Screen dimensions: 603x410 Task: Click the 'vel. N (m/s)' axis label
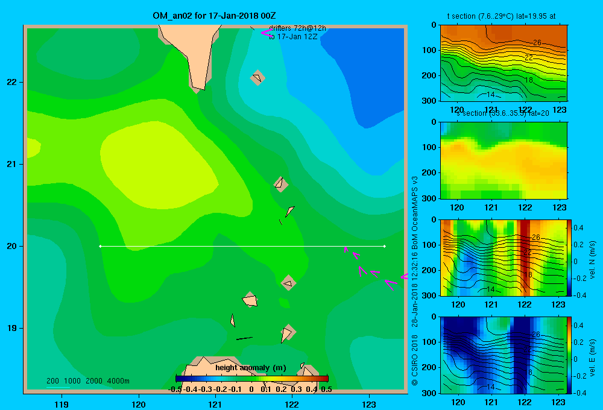(592, 260)
